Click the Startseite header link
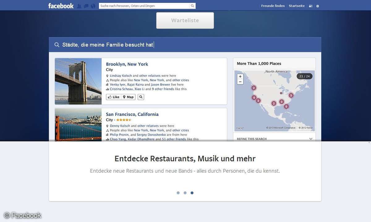Screen dimensions: 371x222 [296, 6]
